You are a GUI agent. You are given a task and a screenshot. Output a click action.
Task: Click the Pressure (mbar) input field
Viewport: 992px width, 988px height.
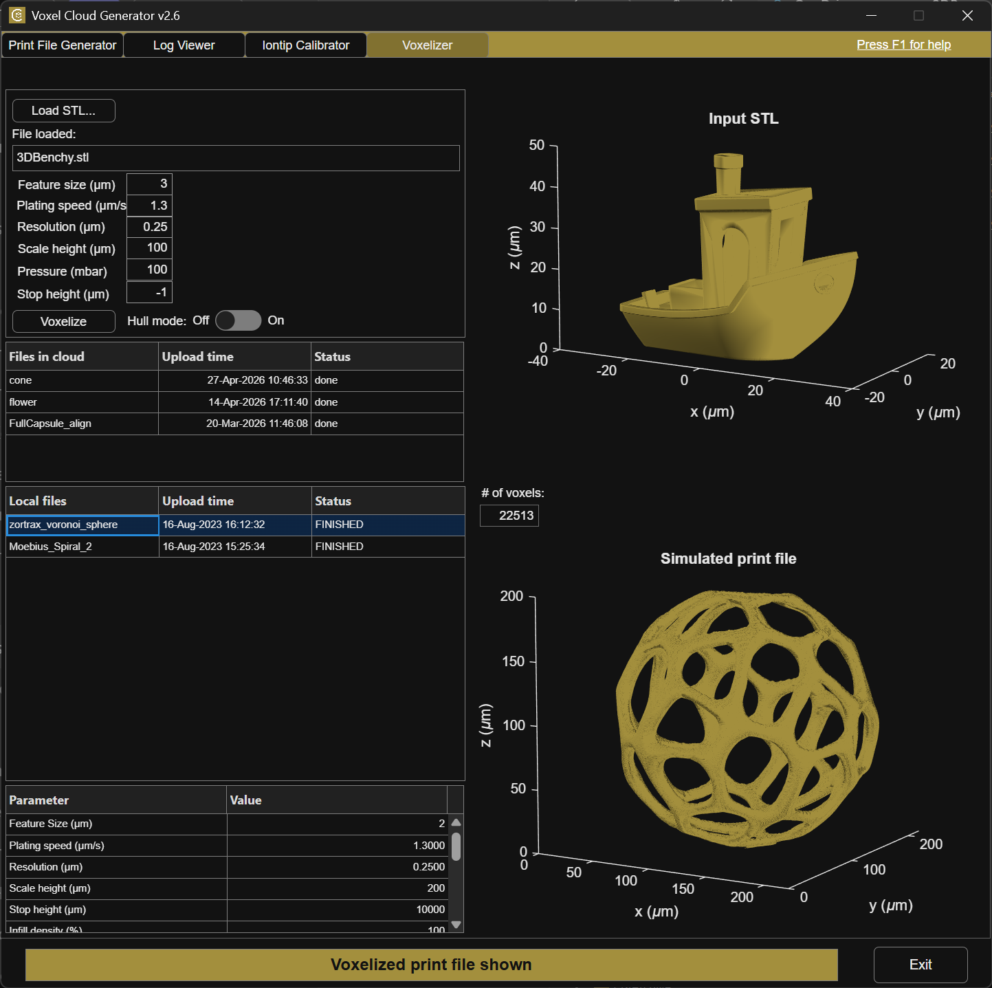click(x=149, y=270)
